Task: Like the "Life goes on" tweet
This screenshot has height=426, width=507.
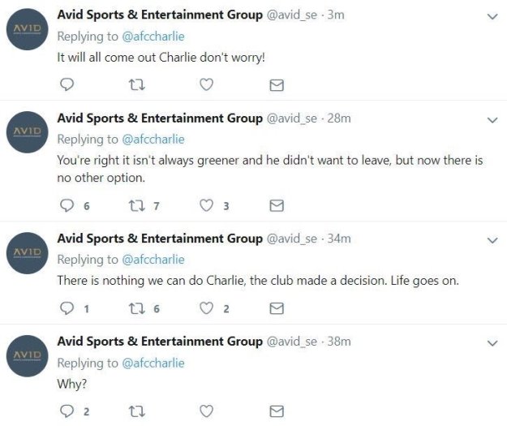Action: (x=206, y=308)
